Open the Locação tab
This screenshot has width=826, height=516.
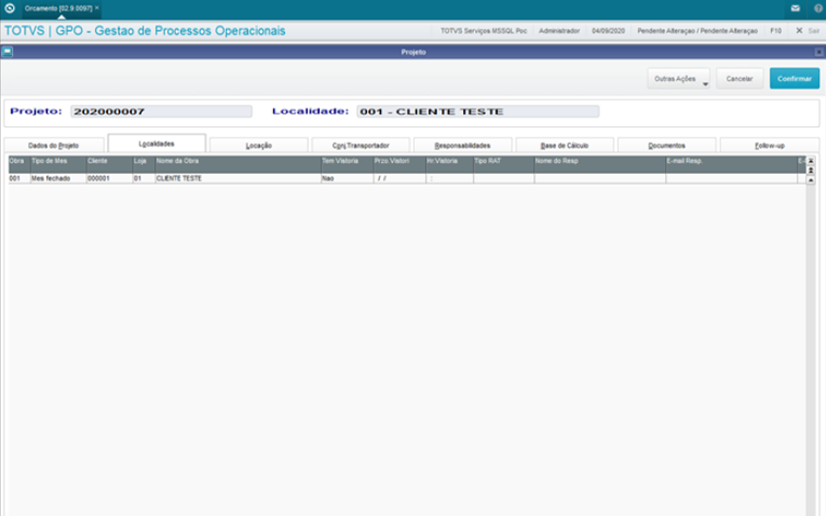259,146
